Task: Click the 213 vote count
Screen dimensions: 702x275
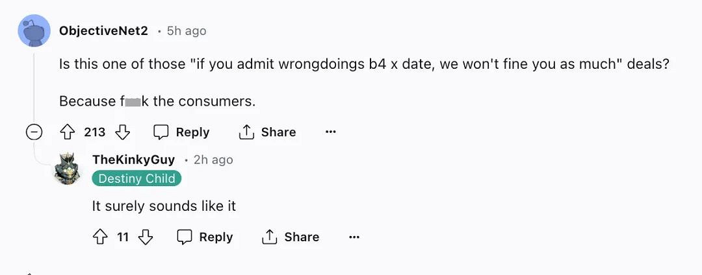Action: pos(95,132)
